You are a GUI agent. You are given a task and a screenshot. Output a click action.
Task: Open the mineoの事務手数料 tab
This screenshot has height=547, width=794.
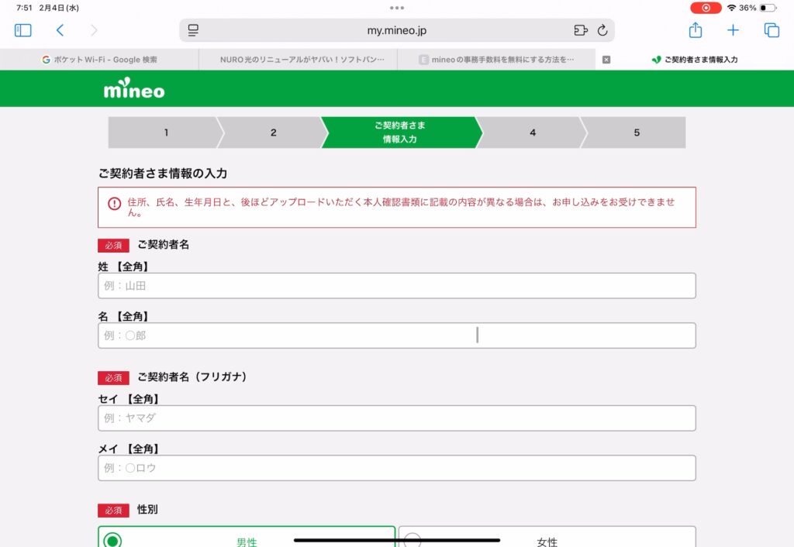496,60
